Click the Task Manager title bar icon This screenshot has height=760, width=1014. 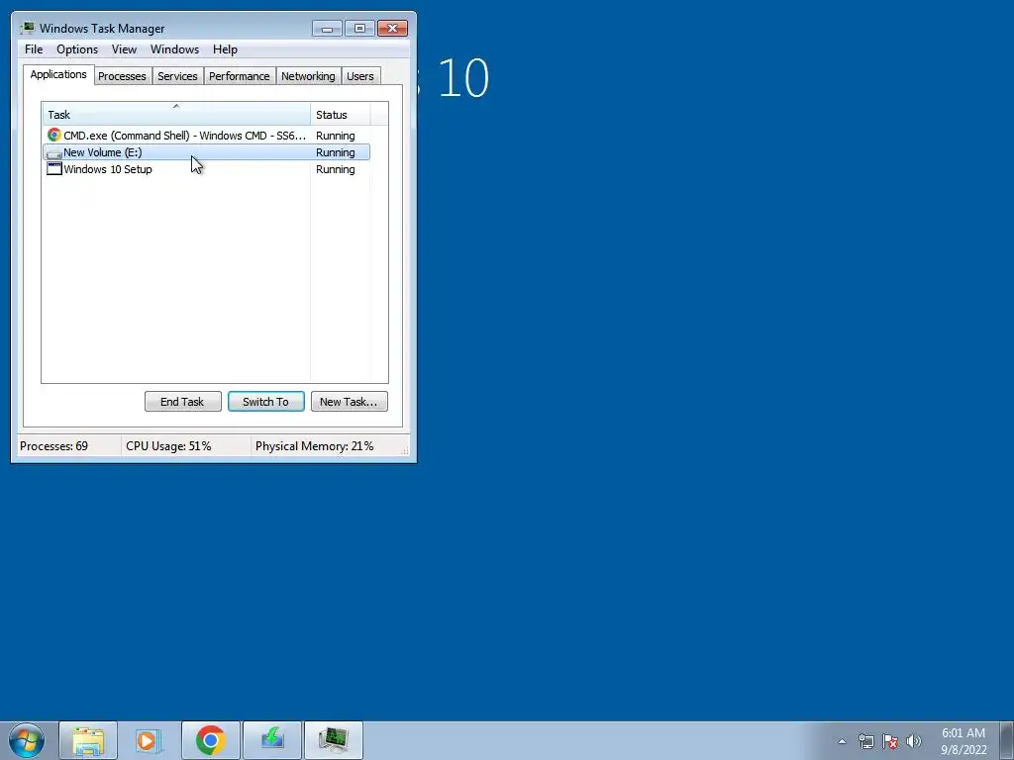point(27,28)
